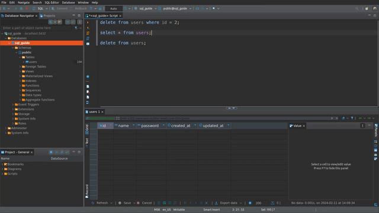Open the Navigate menu

[x=24, y=2]
